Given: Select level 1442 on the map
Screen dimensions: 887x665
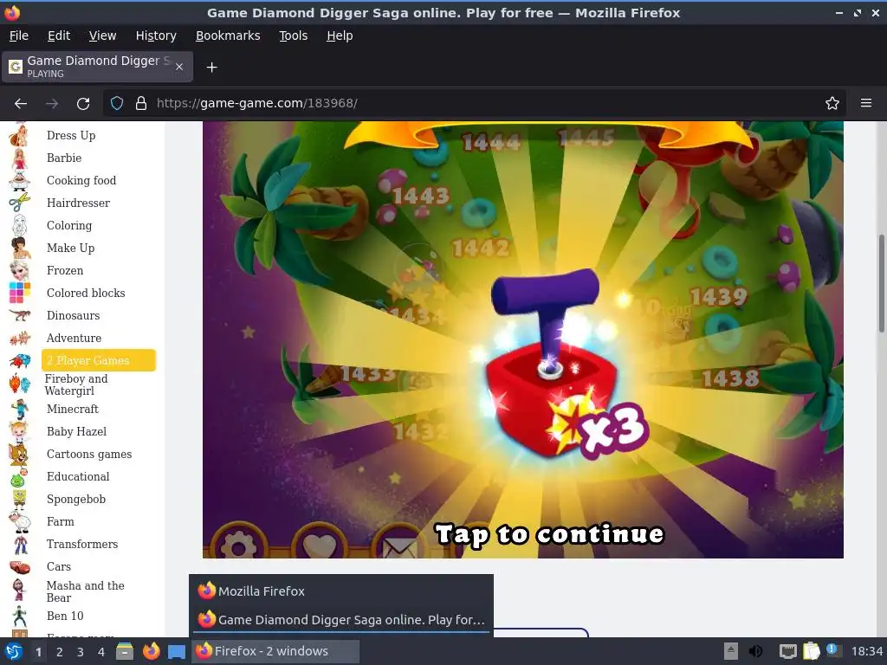Looking at the screenshot, I should pyautogui.click(x=481, y=248).
